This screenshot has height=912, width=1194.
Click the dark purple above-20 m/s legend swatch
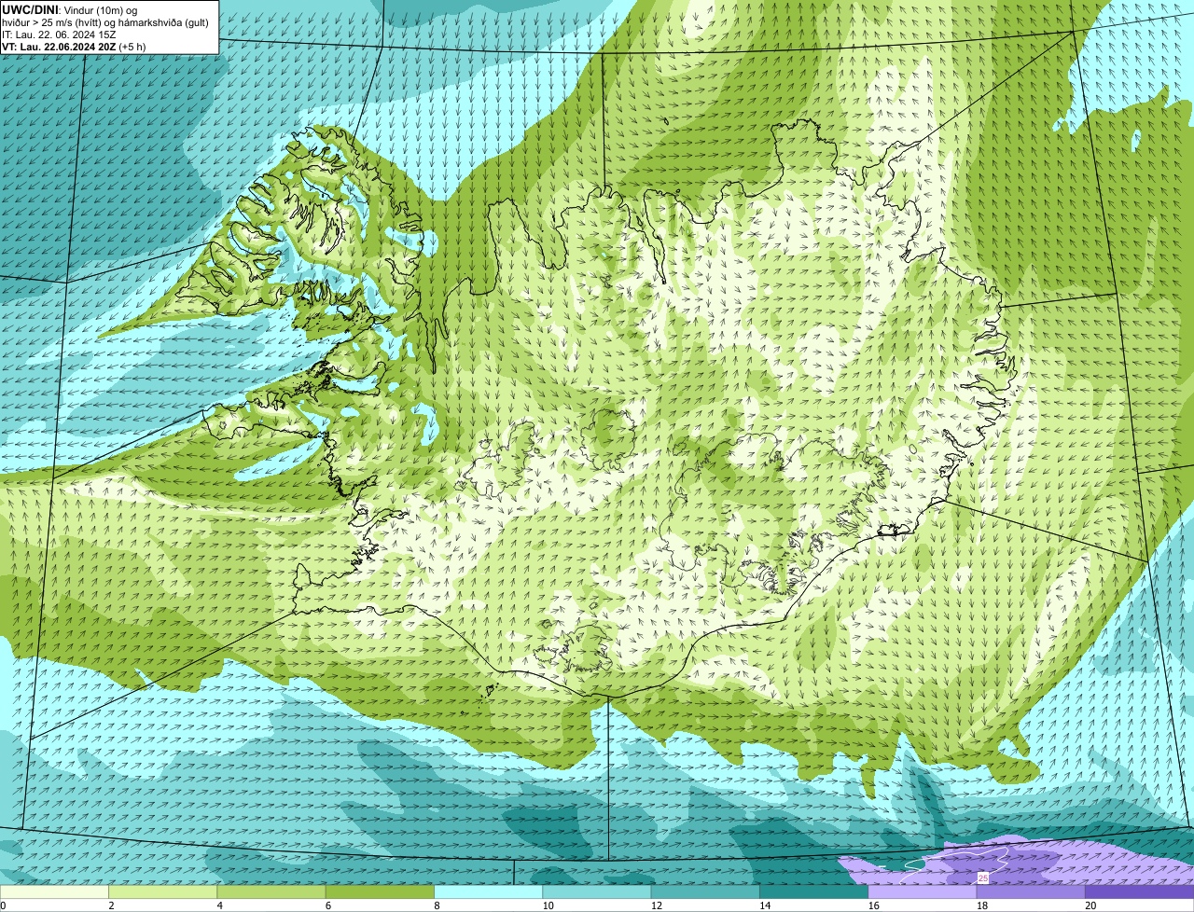coord(1139,891)
